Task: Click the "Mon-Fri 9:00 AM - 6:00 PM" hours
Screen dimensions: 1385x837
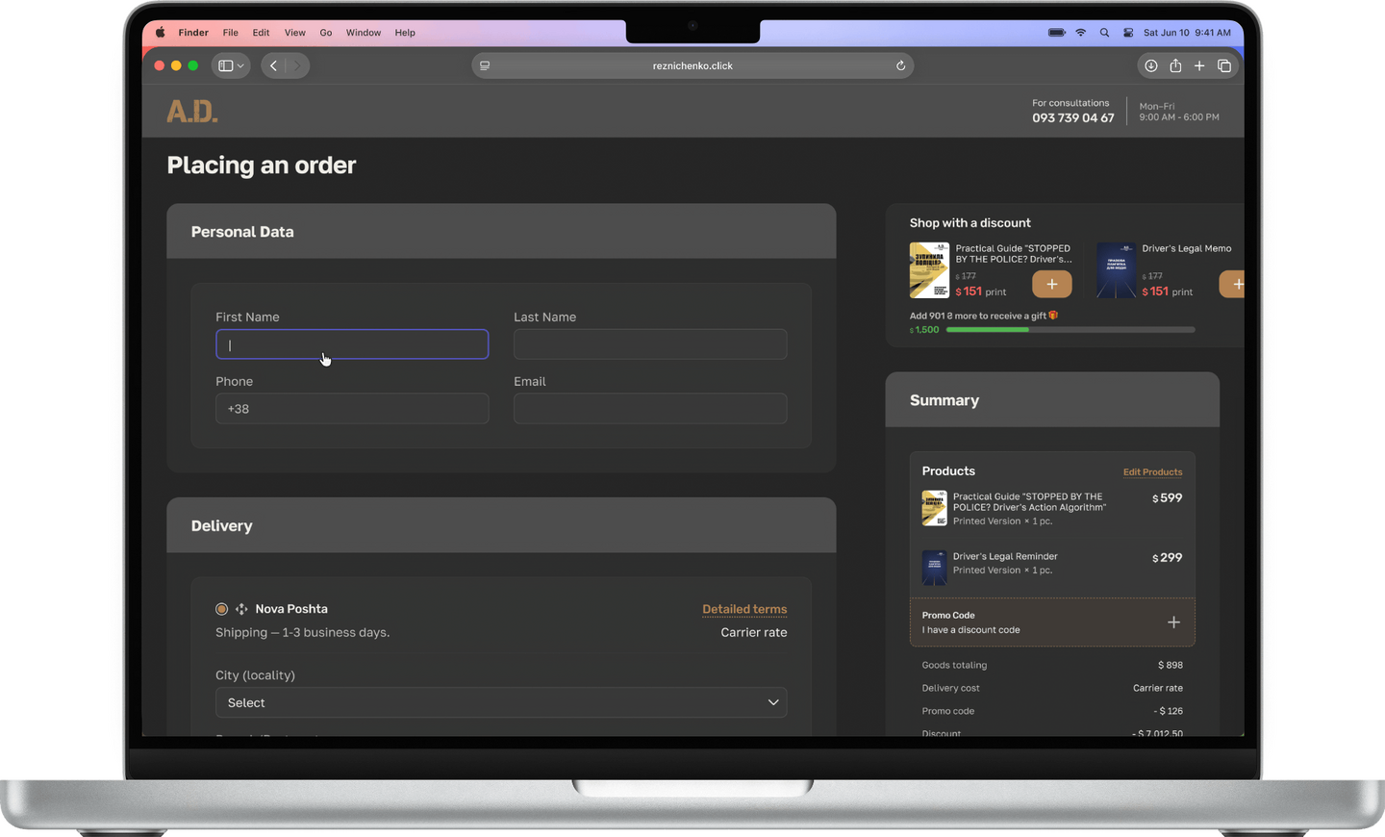Action: point(1179,112)
